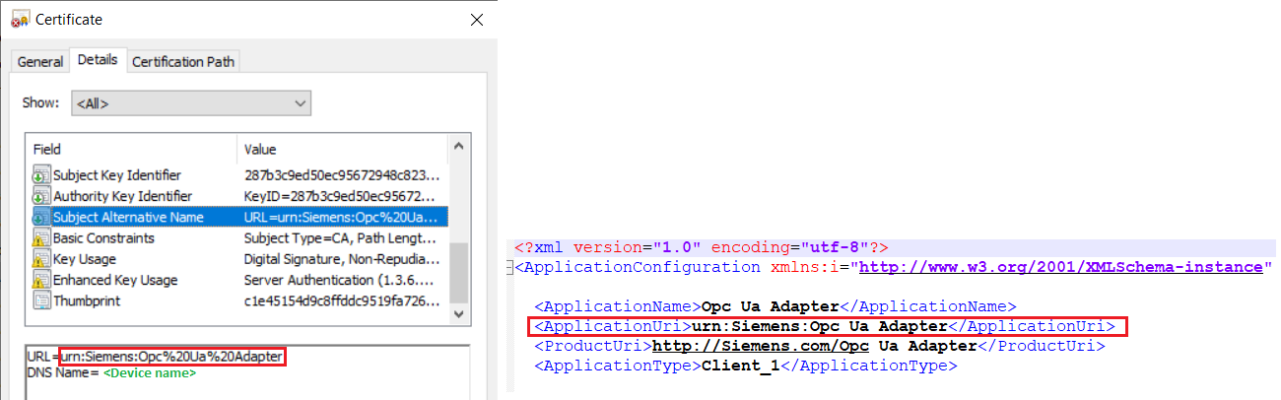Image resolution: width=1281 pixels, height=400 pixels.
Task: Click the Subject Alternative Name row icon
Action: click(41, 217)
